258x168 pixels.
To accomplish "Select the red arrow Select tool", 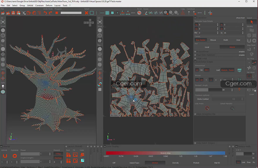I will click(x=252, y=22).
